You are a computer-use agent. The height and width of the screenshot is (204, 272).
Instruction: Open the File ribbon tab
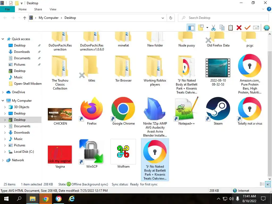tap(7, 9)
